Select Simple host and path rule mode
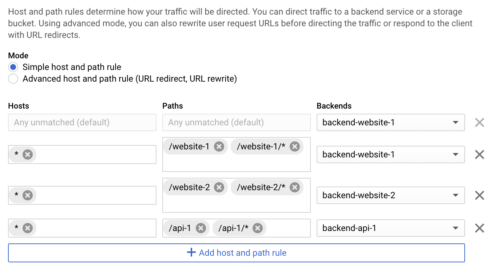 (13, 67)
